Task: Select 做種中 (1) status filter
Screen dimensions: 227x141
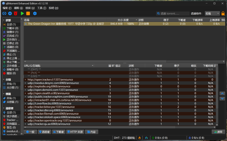Action: click(11, 32)
